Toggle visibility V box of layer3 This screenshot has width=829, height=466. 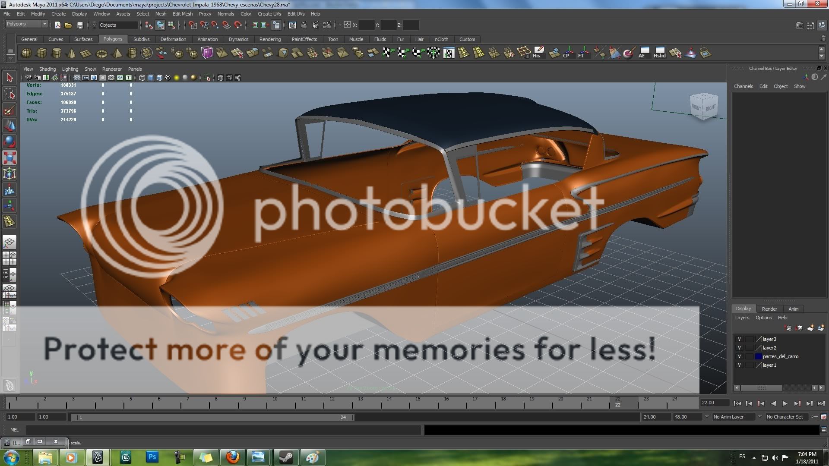[x=739, y=339]
